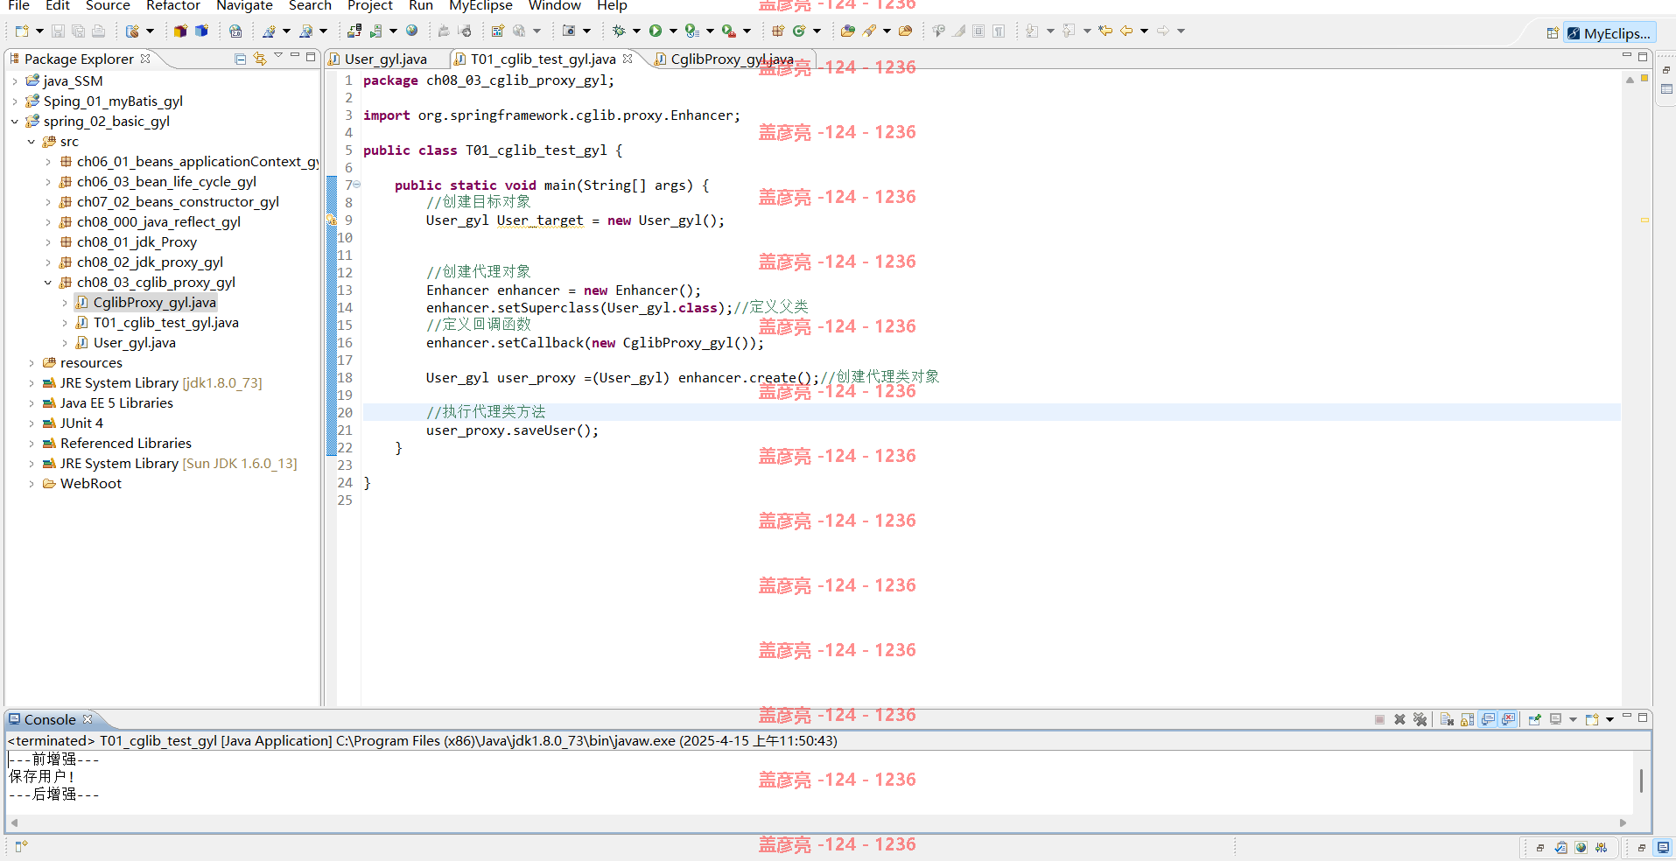Click the New Java Package toolbar icon
Image resolution: width=1676 pixels, height=861 pixels.
coord(777,31)
